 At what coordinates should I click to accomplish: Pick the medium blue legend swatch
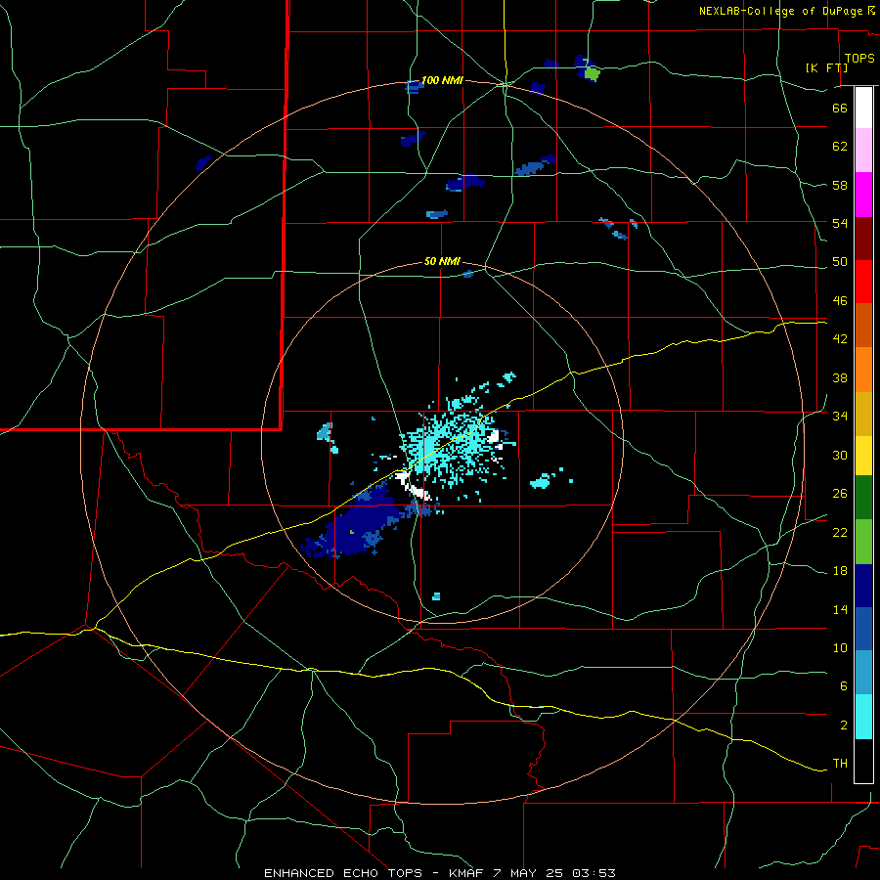pyautogui.click(x=863, y=629)
